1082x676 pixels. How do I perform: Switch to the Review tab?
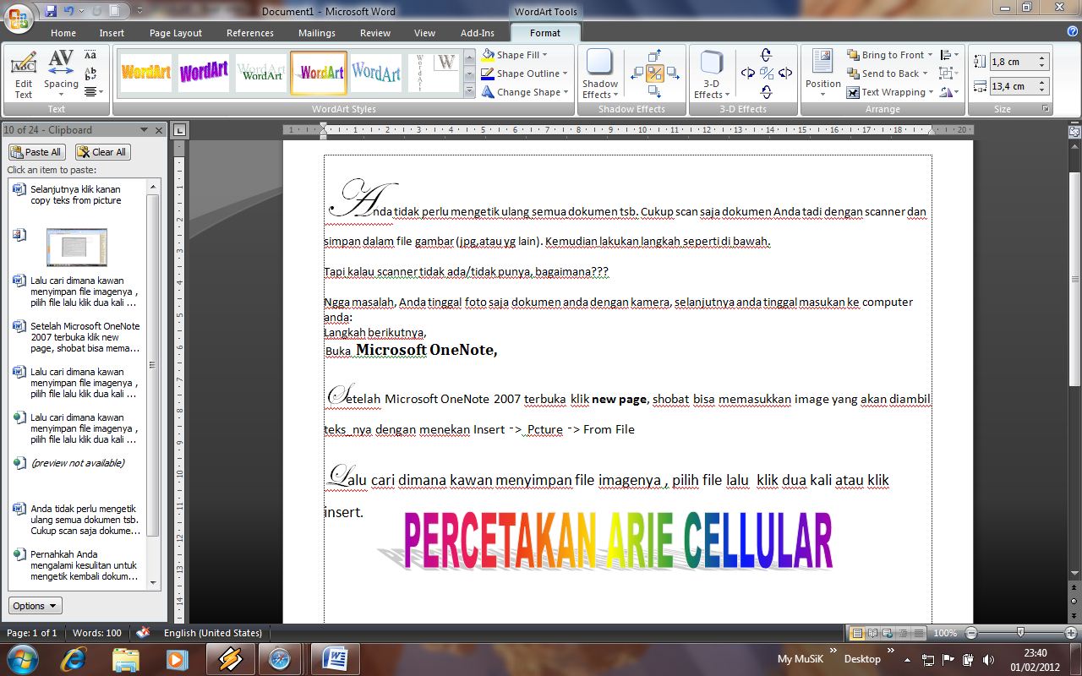coord(375,33)
